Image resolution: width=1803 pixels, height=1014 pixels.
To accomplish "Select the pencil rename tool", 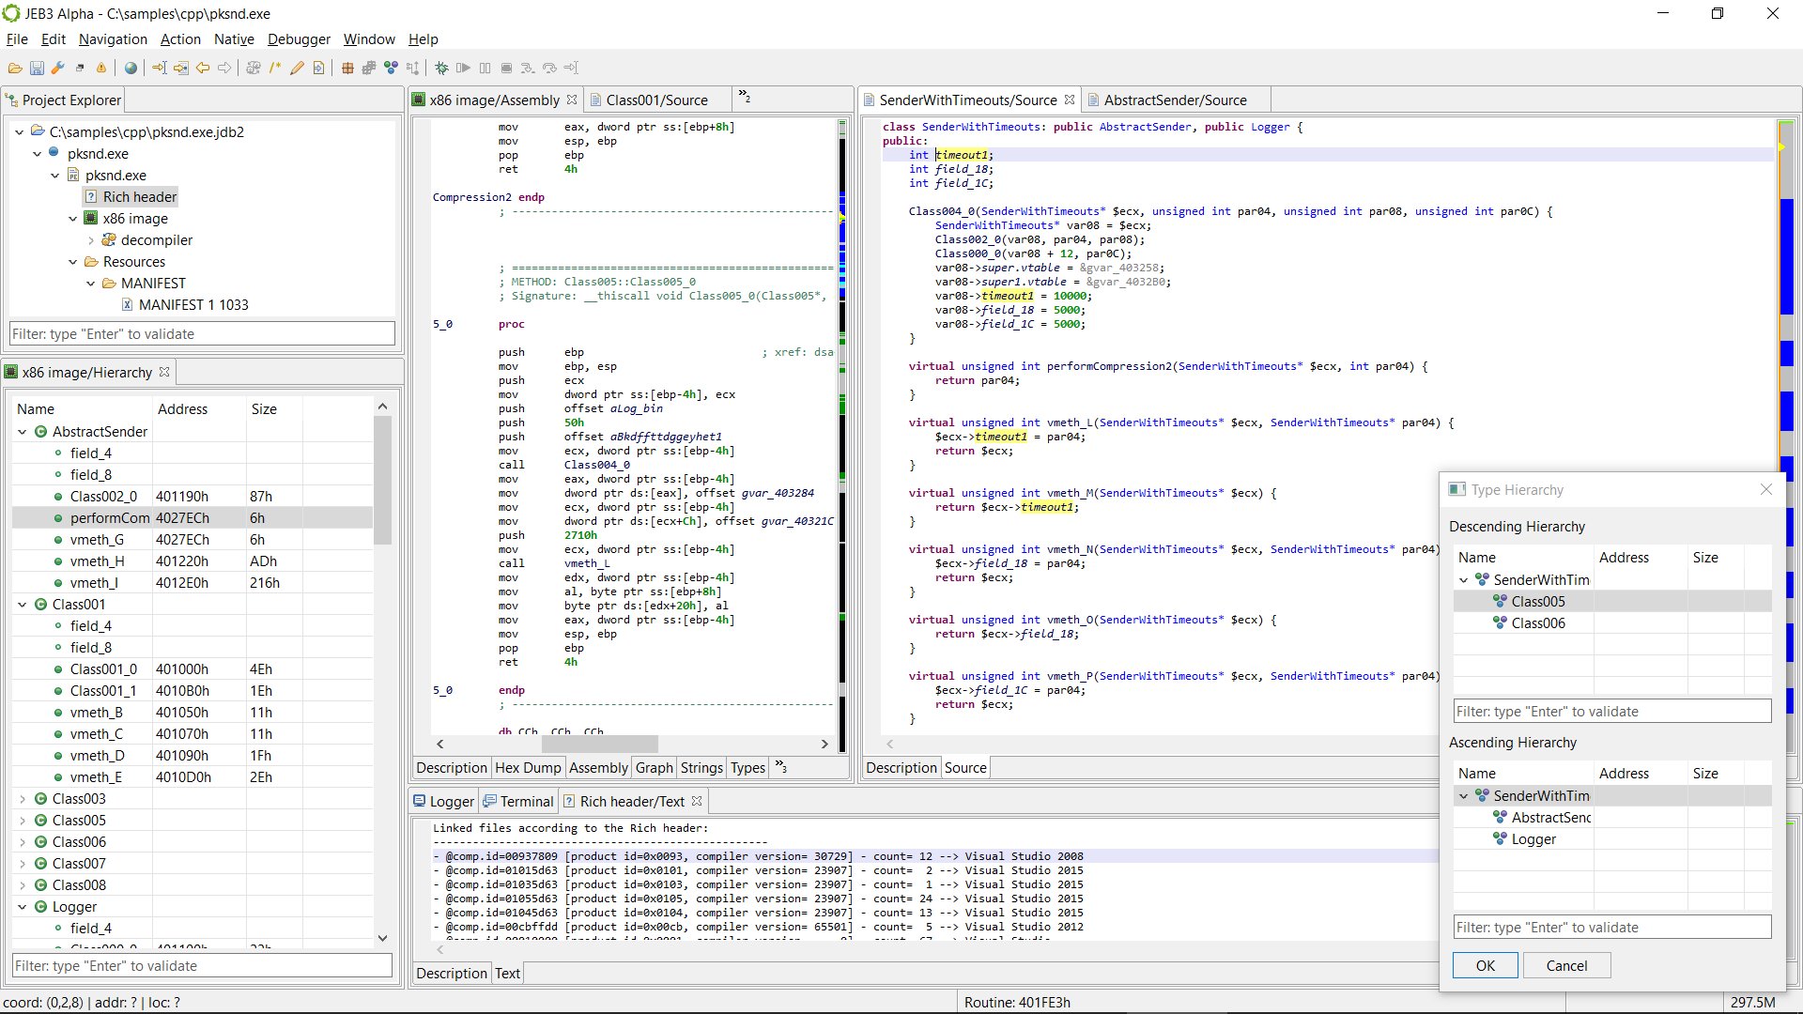I will pos(297,68).
